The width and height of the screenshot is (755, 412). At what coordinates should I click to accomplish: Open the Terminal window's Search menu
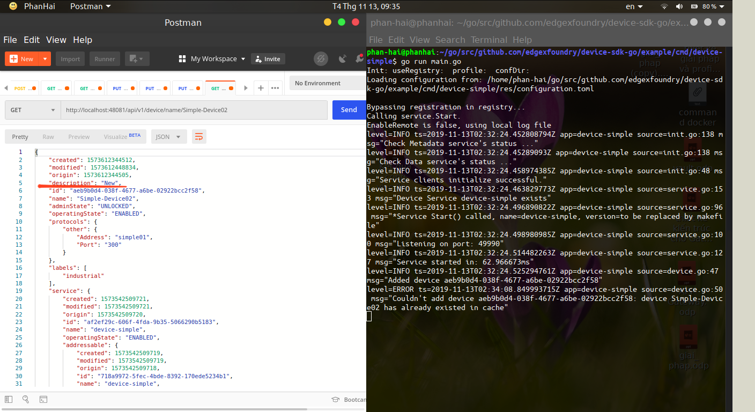[450, 40]
